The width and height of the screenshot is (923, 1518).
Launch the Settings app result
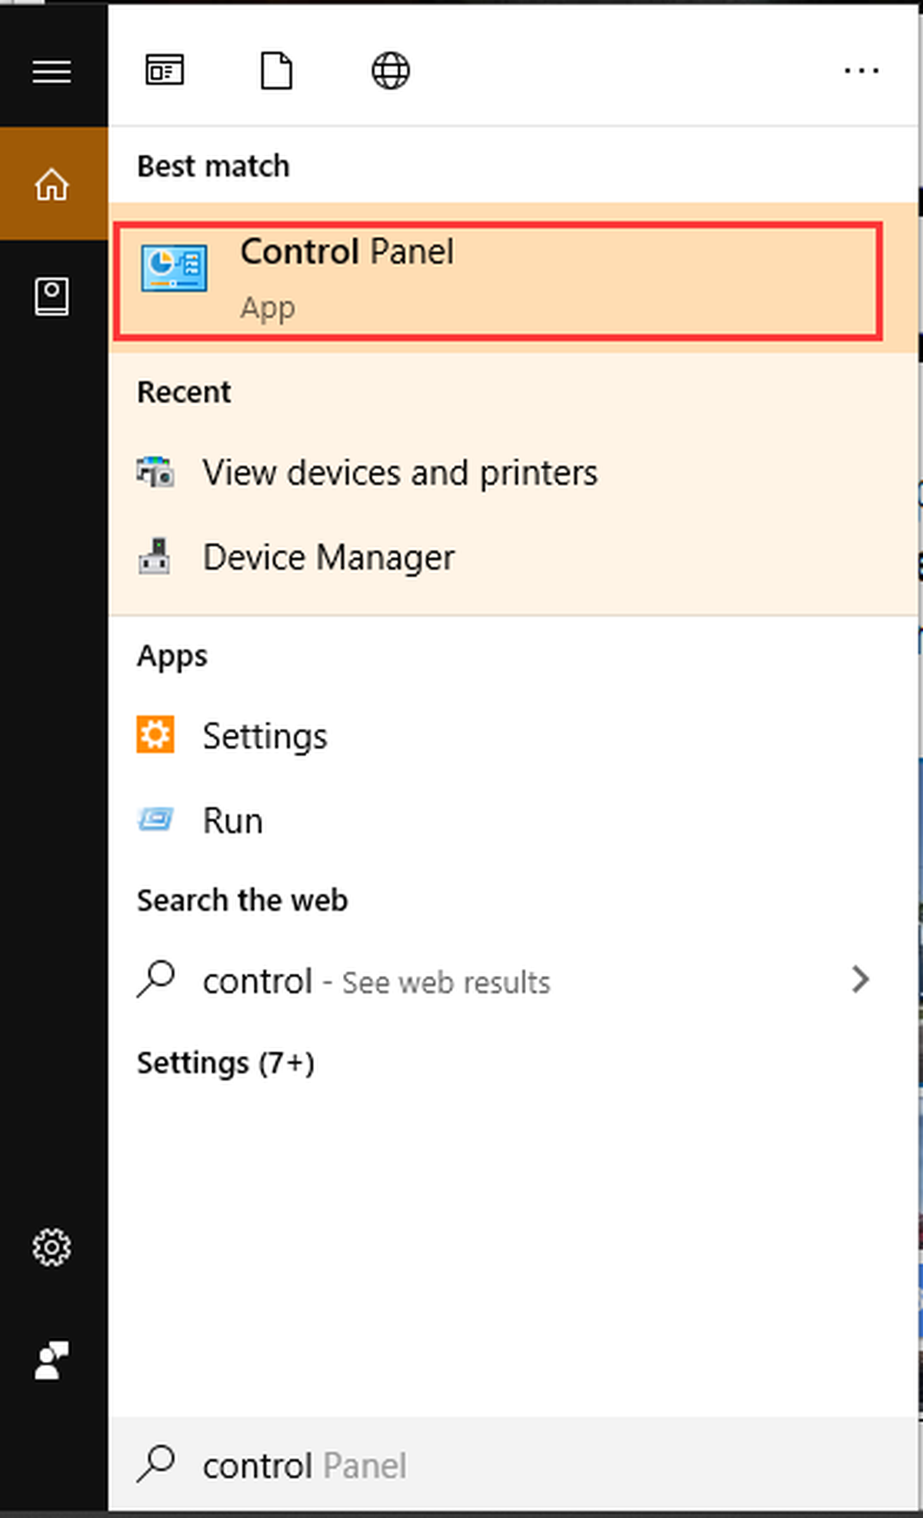(x=514, y=736)
